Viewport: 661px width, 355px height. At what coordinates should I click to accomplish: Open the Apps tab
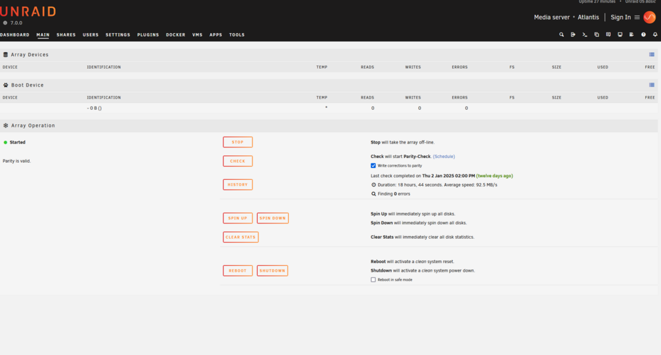click(x=216, y=34)
